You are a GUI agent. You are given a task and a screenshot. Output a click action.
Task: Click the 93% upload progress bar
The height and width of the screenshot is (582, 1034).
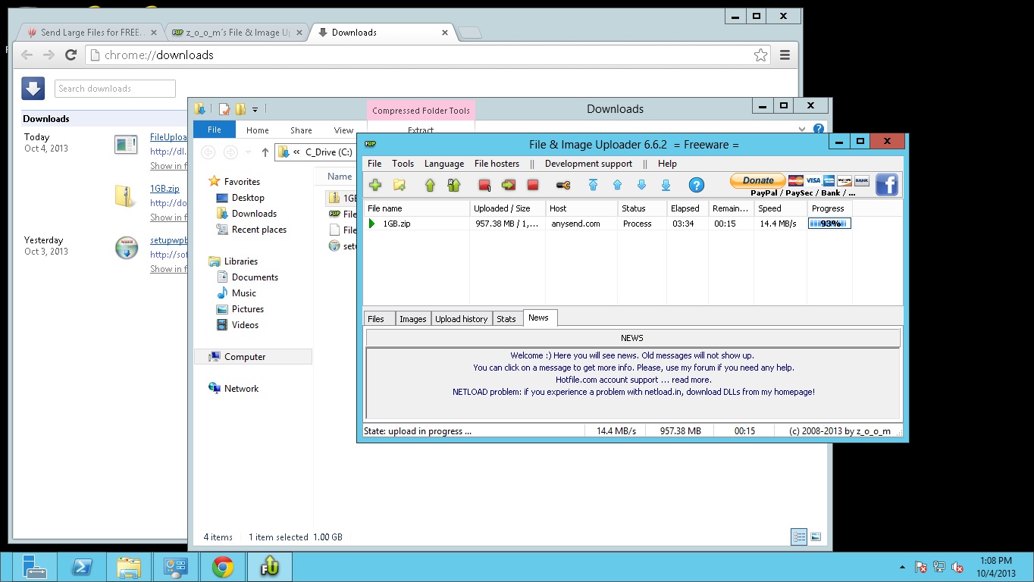point(829,224)
